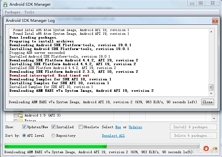Click the main window bottom status text
The height and width of the screenshot is (157, 222).
tap(98, 152)
